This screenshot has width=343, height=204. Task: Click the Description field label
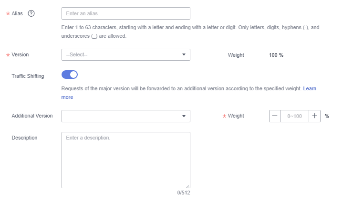coord(24,138)
